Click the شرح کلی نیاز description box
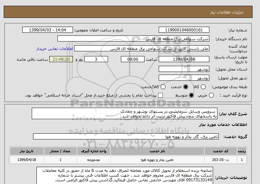 pyautogui.click(x=125, y=113)
